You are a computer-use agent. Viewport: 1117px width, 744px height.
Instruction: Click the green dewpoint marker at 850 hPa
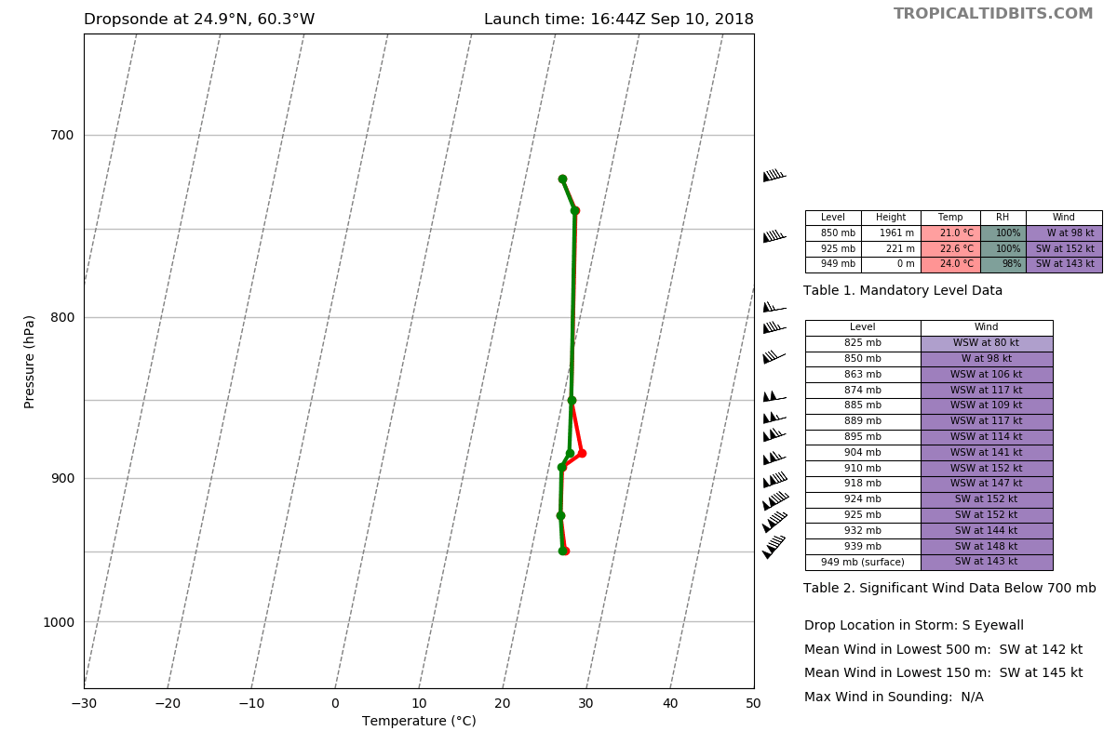572,401
